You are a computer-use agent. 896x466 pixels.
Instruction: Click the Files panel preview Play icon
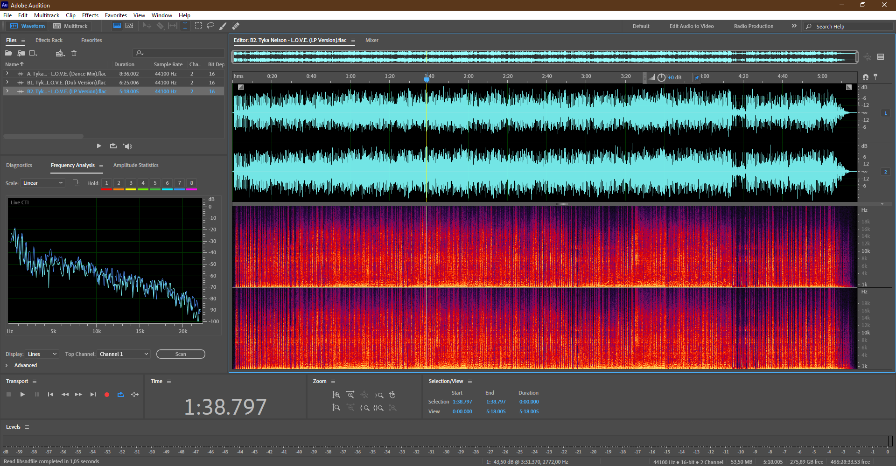[x=99, y=146]
